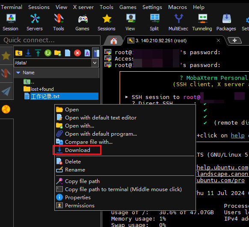Viewport: 249px width, 227px height.
Task: Open the paper plane macros sidebar tab
Action: pyautogui.click(x=6, y=91)
